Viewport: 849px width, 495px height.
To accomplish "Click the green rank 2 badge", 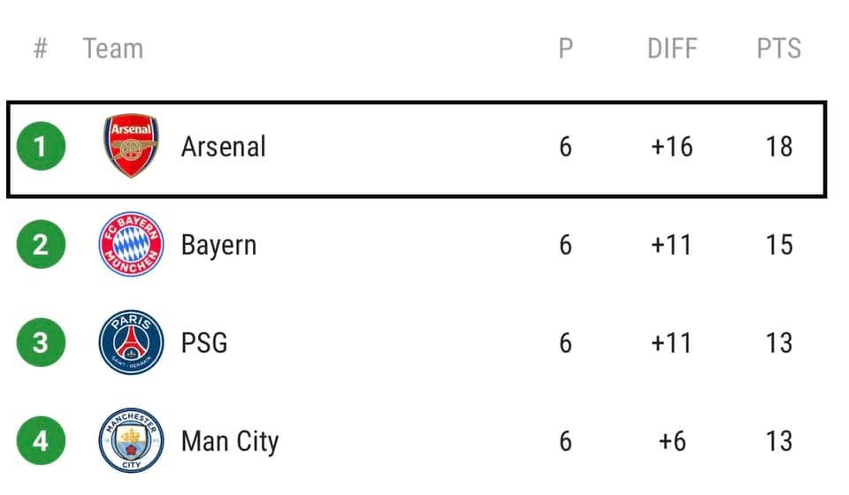I will pos(41,245).
